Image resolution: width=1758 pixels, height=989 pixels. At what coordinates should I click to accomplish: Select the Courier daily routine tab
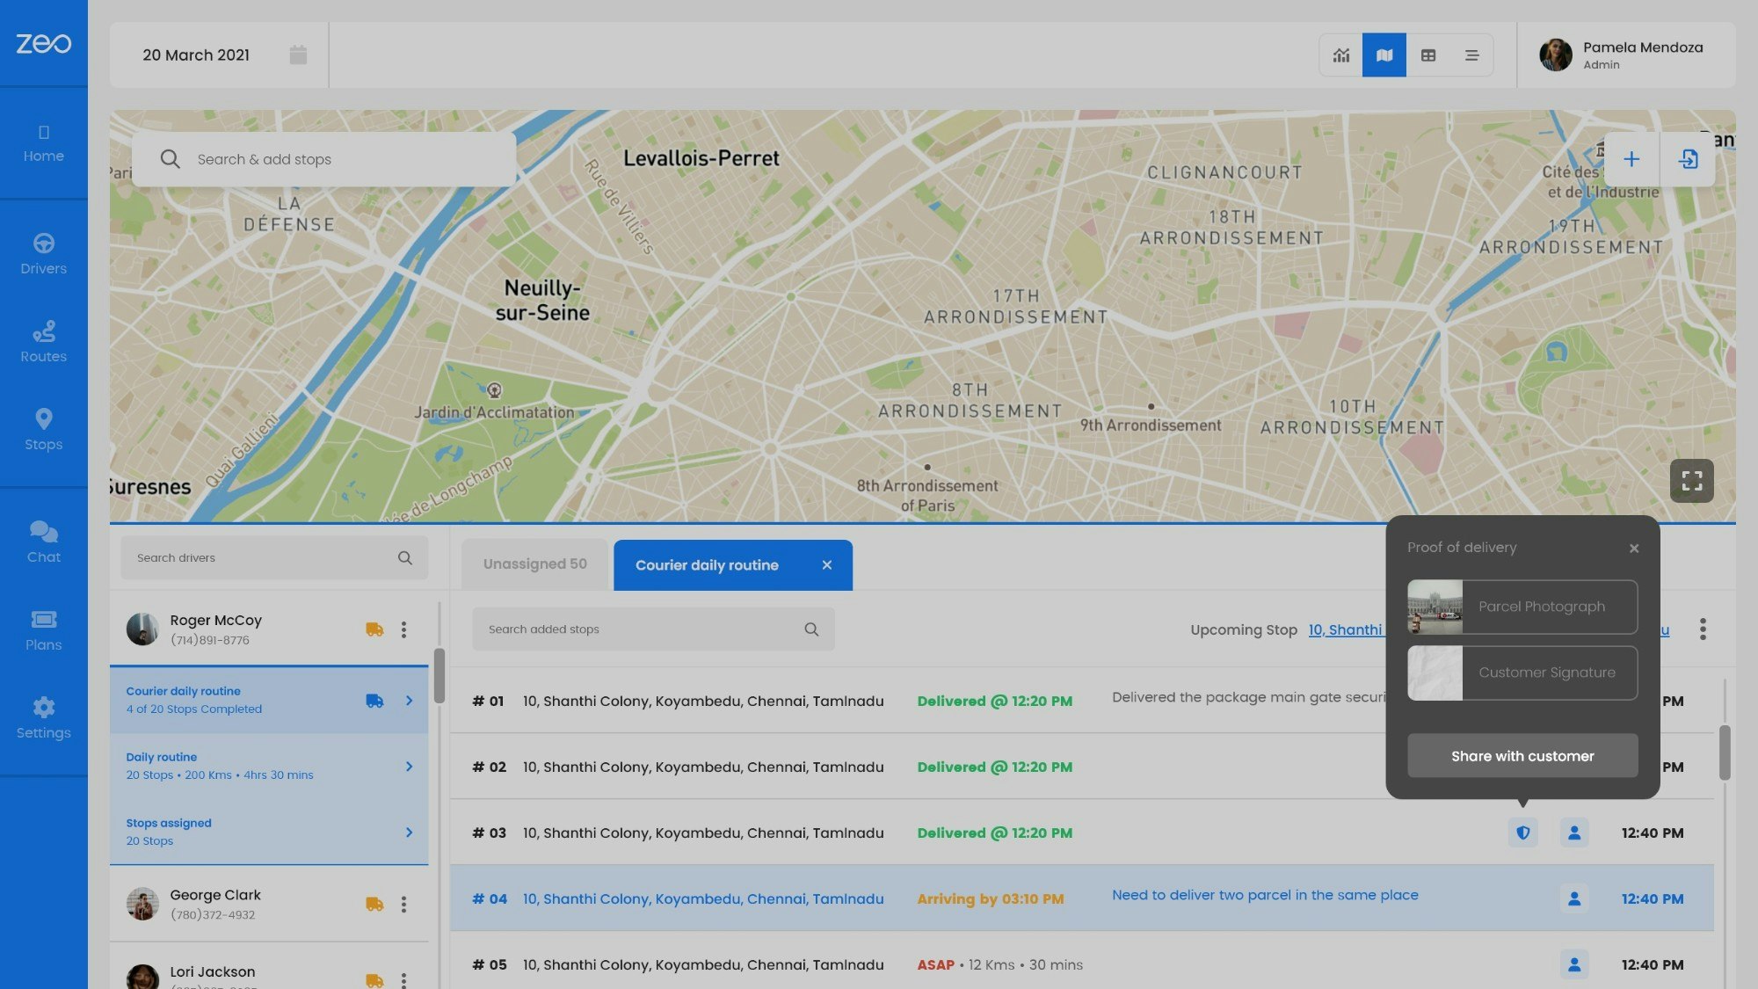pyautogui.click(x=706, y=564)
